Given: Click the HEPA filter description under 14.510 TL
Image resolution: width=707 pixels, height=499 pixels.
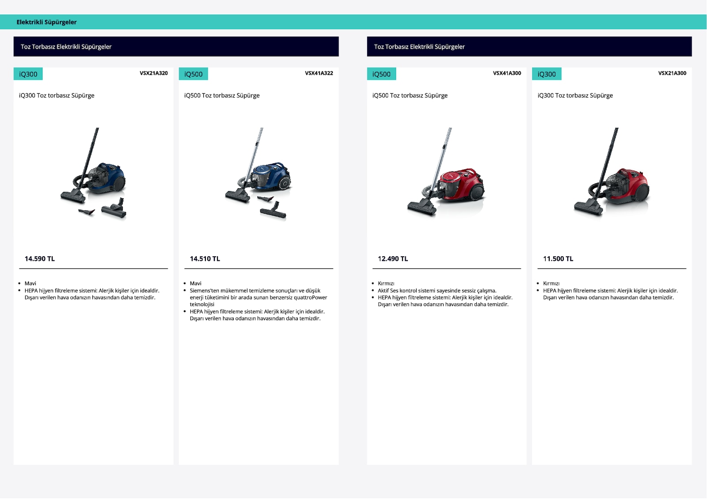Looking at the screenshot, I should pos(257,315).
